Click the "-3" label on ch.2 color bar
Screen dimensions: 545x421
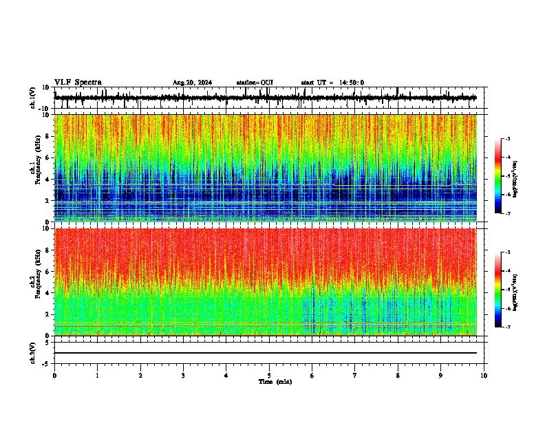[508, 252]
